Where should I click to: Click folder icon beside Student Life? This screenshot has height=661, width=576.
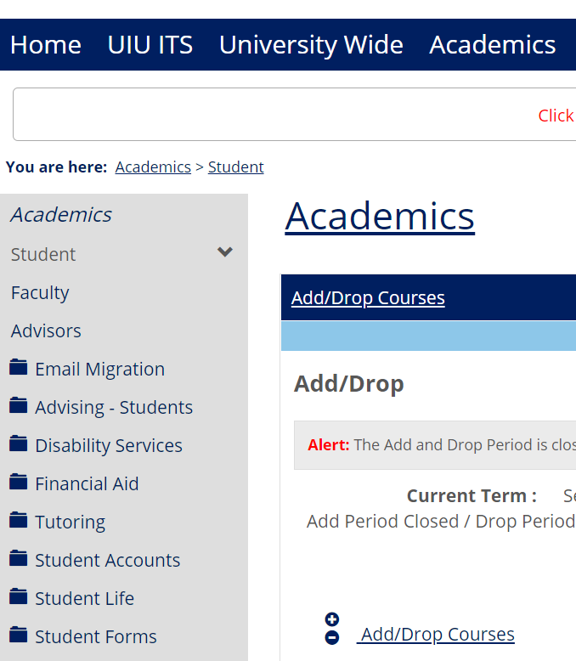tap(19, 596)
